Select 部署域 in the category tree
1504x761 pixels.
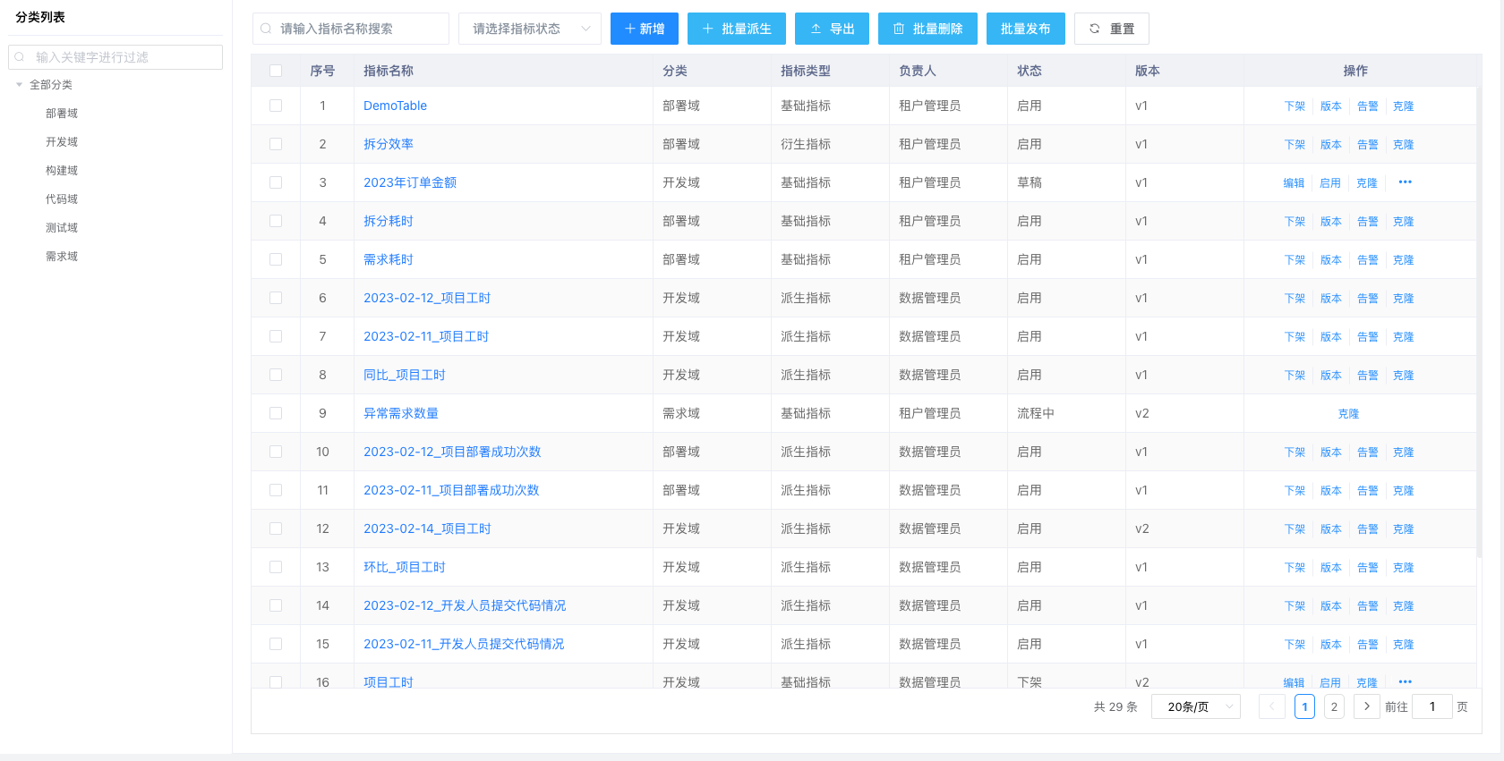coord(62,114)
